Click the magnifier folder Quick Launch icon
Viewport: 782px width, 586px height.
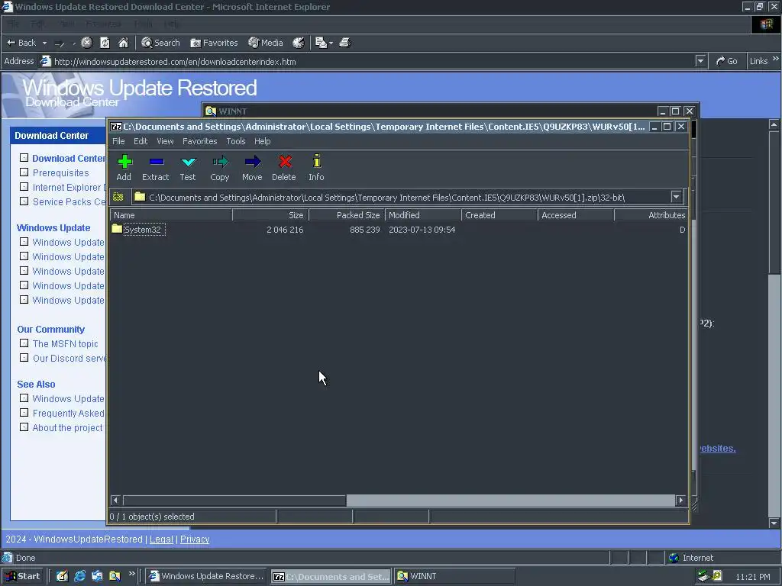pyautogui.click(x=115, y=576)
